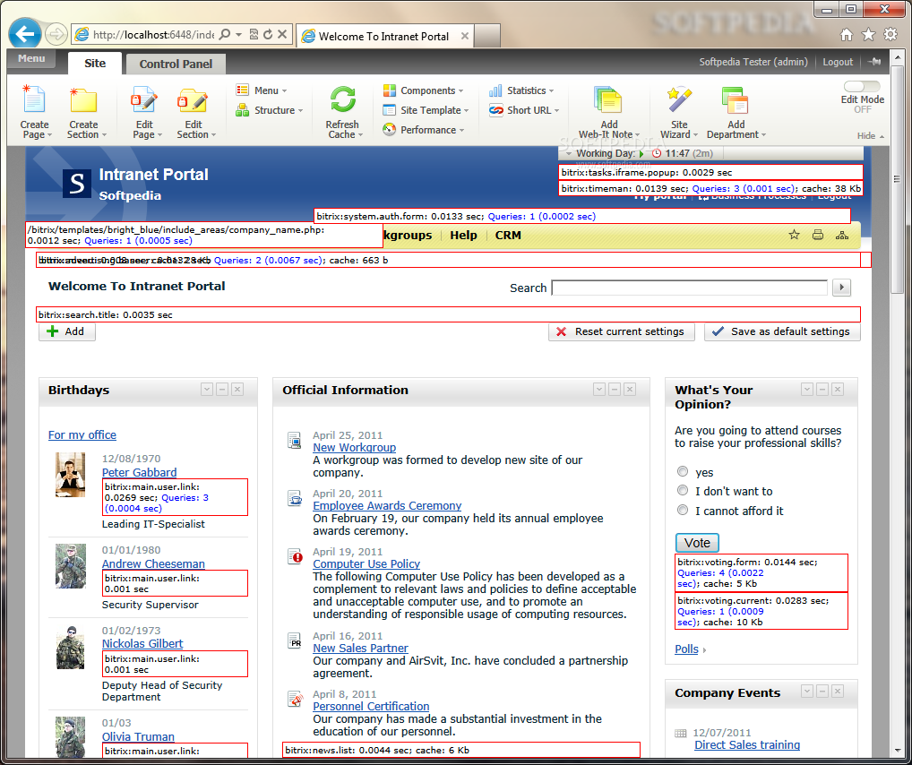Open the Edit Page tool
The width and height of the screenshot is (912, 765).
tap(143, 100)
